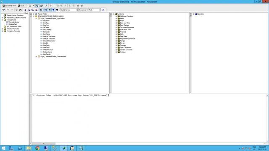The height and width of the screenshot is (151, 269).
Task: Expand the Type Conversion category
Action: click(x=116, y=47)
